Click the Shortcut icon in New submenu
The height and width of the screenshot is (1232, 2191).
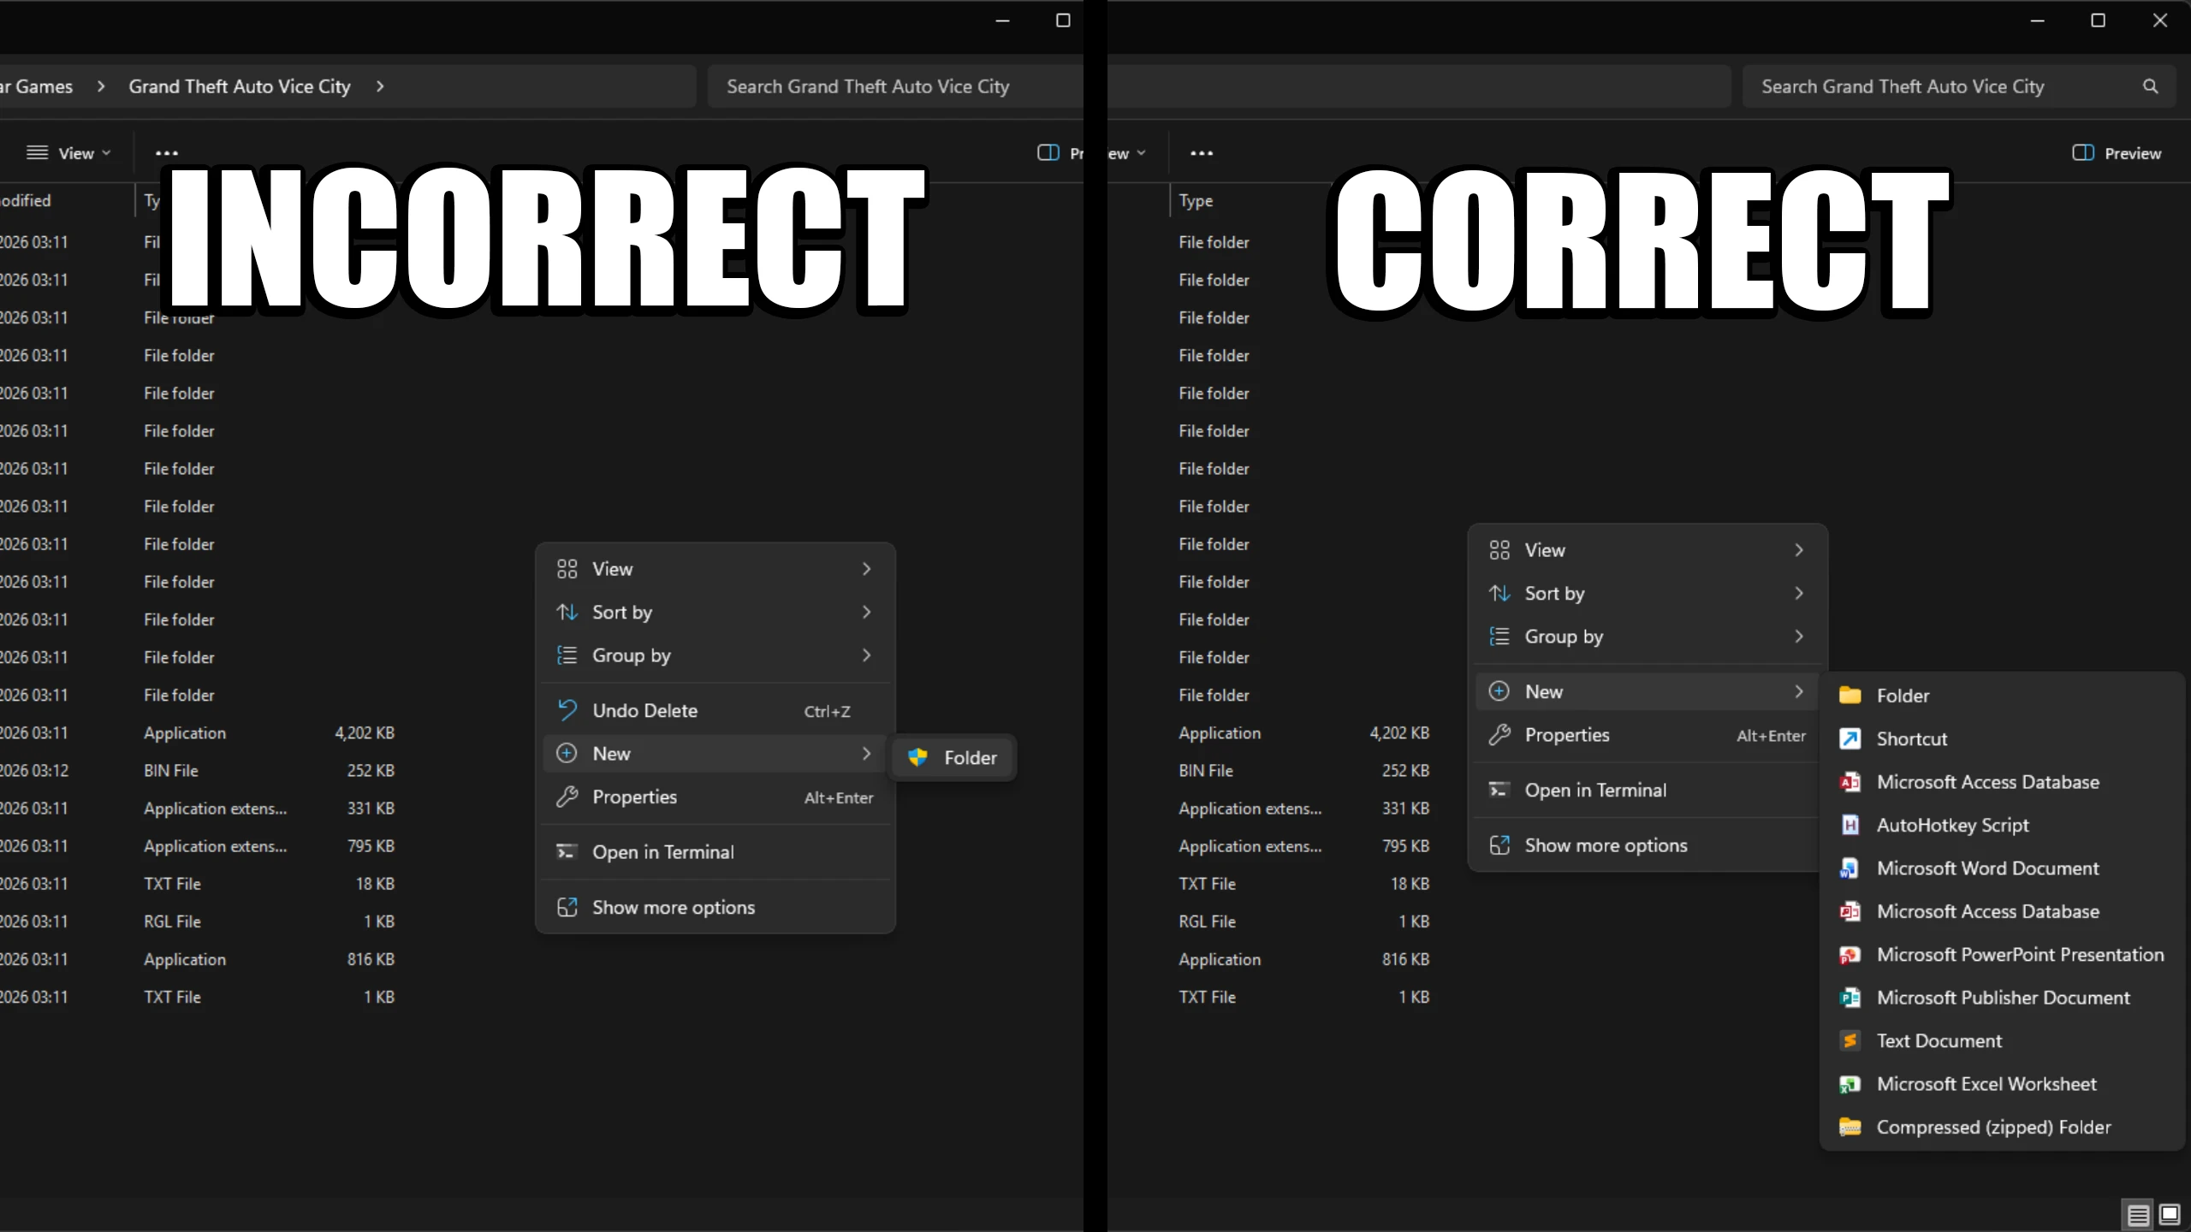[x=1850, y=738]
